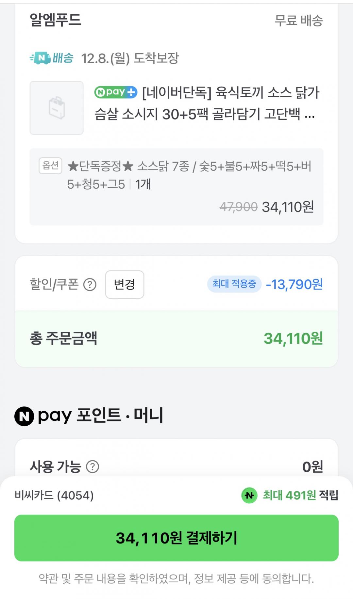Open the 육식토끼 소스 닭가슴살 product title
The height and width of the screenshot is (599, 353).
207,103
